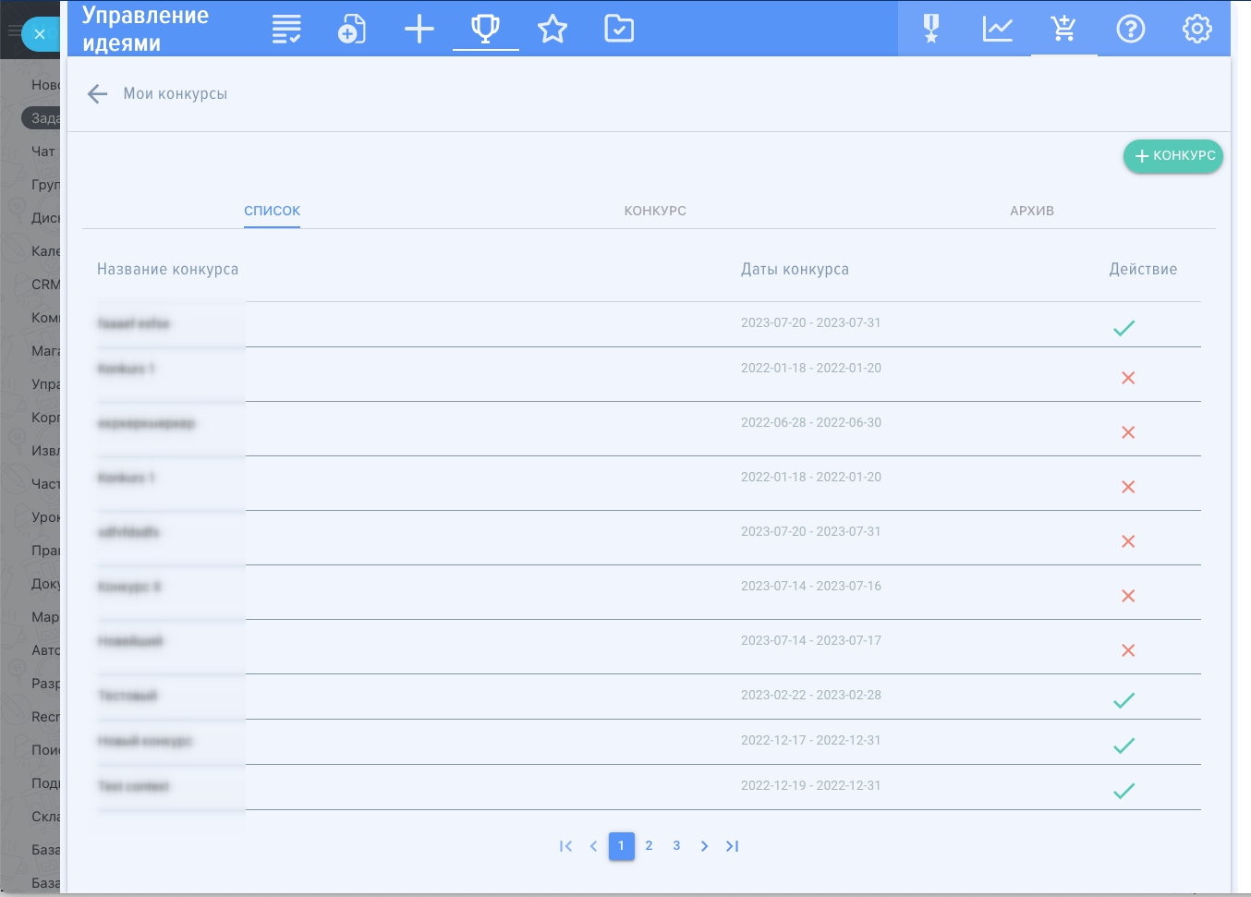1251x897 pixels.
Task: Click the folder with checkmark icon
Action: coord(619,30)
